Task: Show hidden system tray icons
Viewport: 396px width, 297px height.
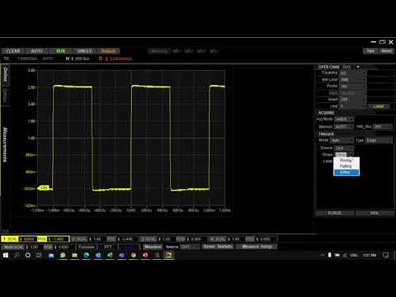Action: (322, 255)
